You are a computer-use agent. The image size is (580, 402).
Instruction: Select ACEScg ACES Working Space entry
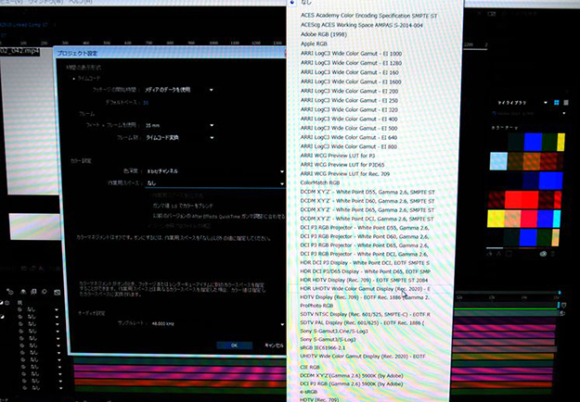coord(361,25)
